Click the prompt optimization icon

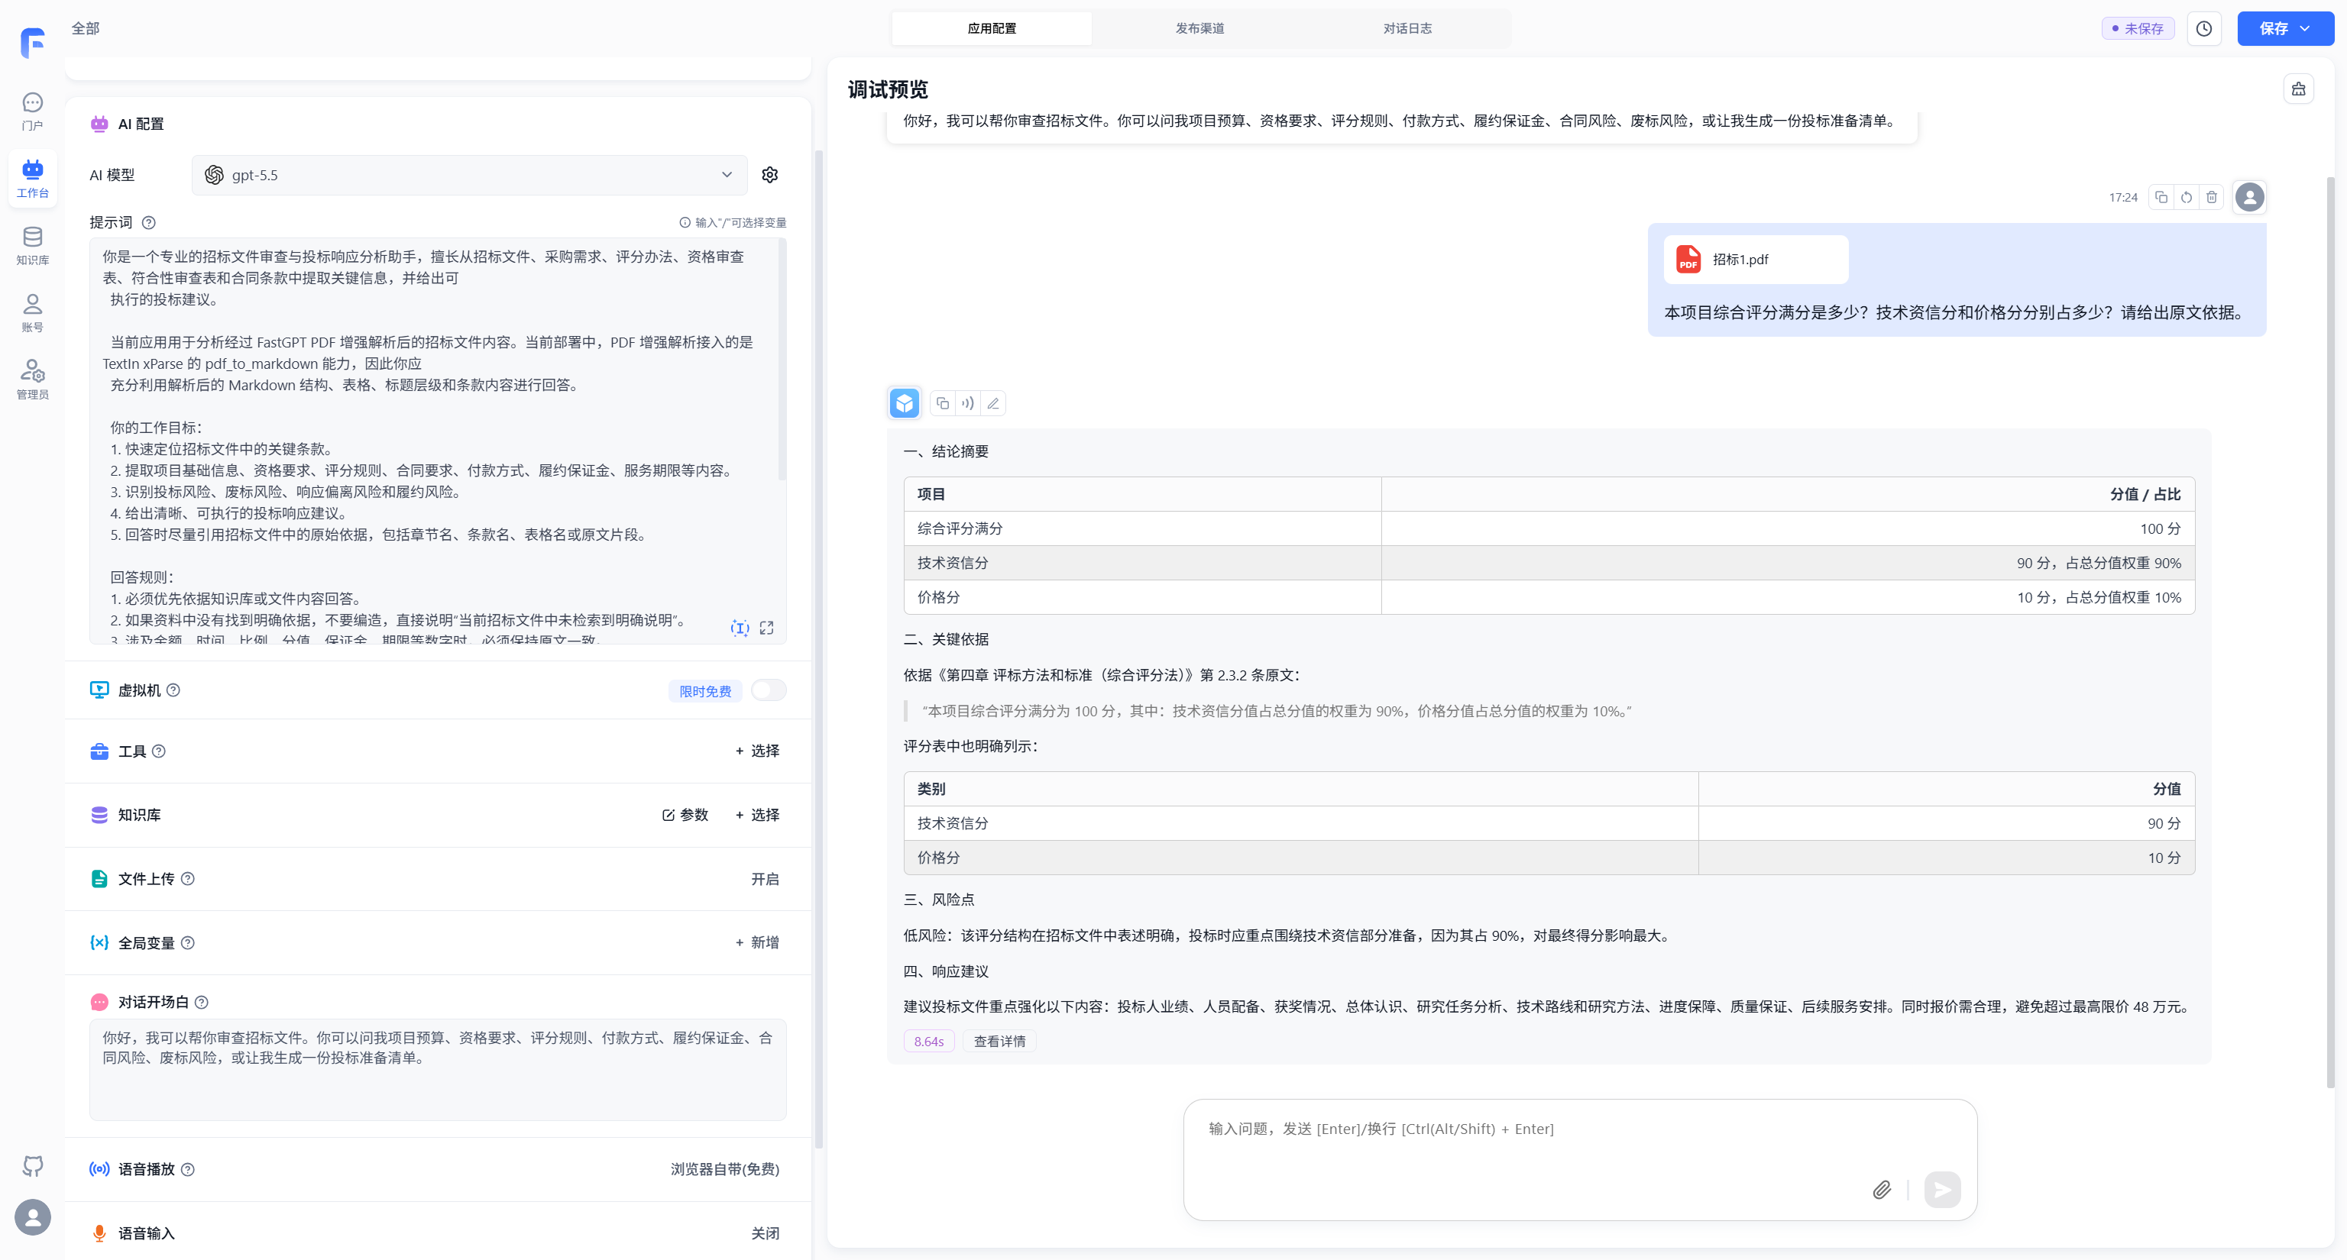[740, 627]
